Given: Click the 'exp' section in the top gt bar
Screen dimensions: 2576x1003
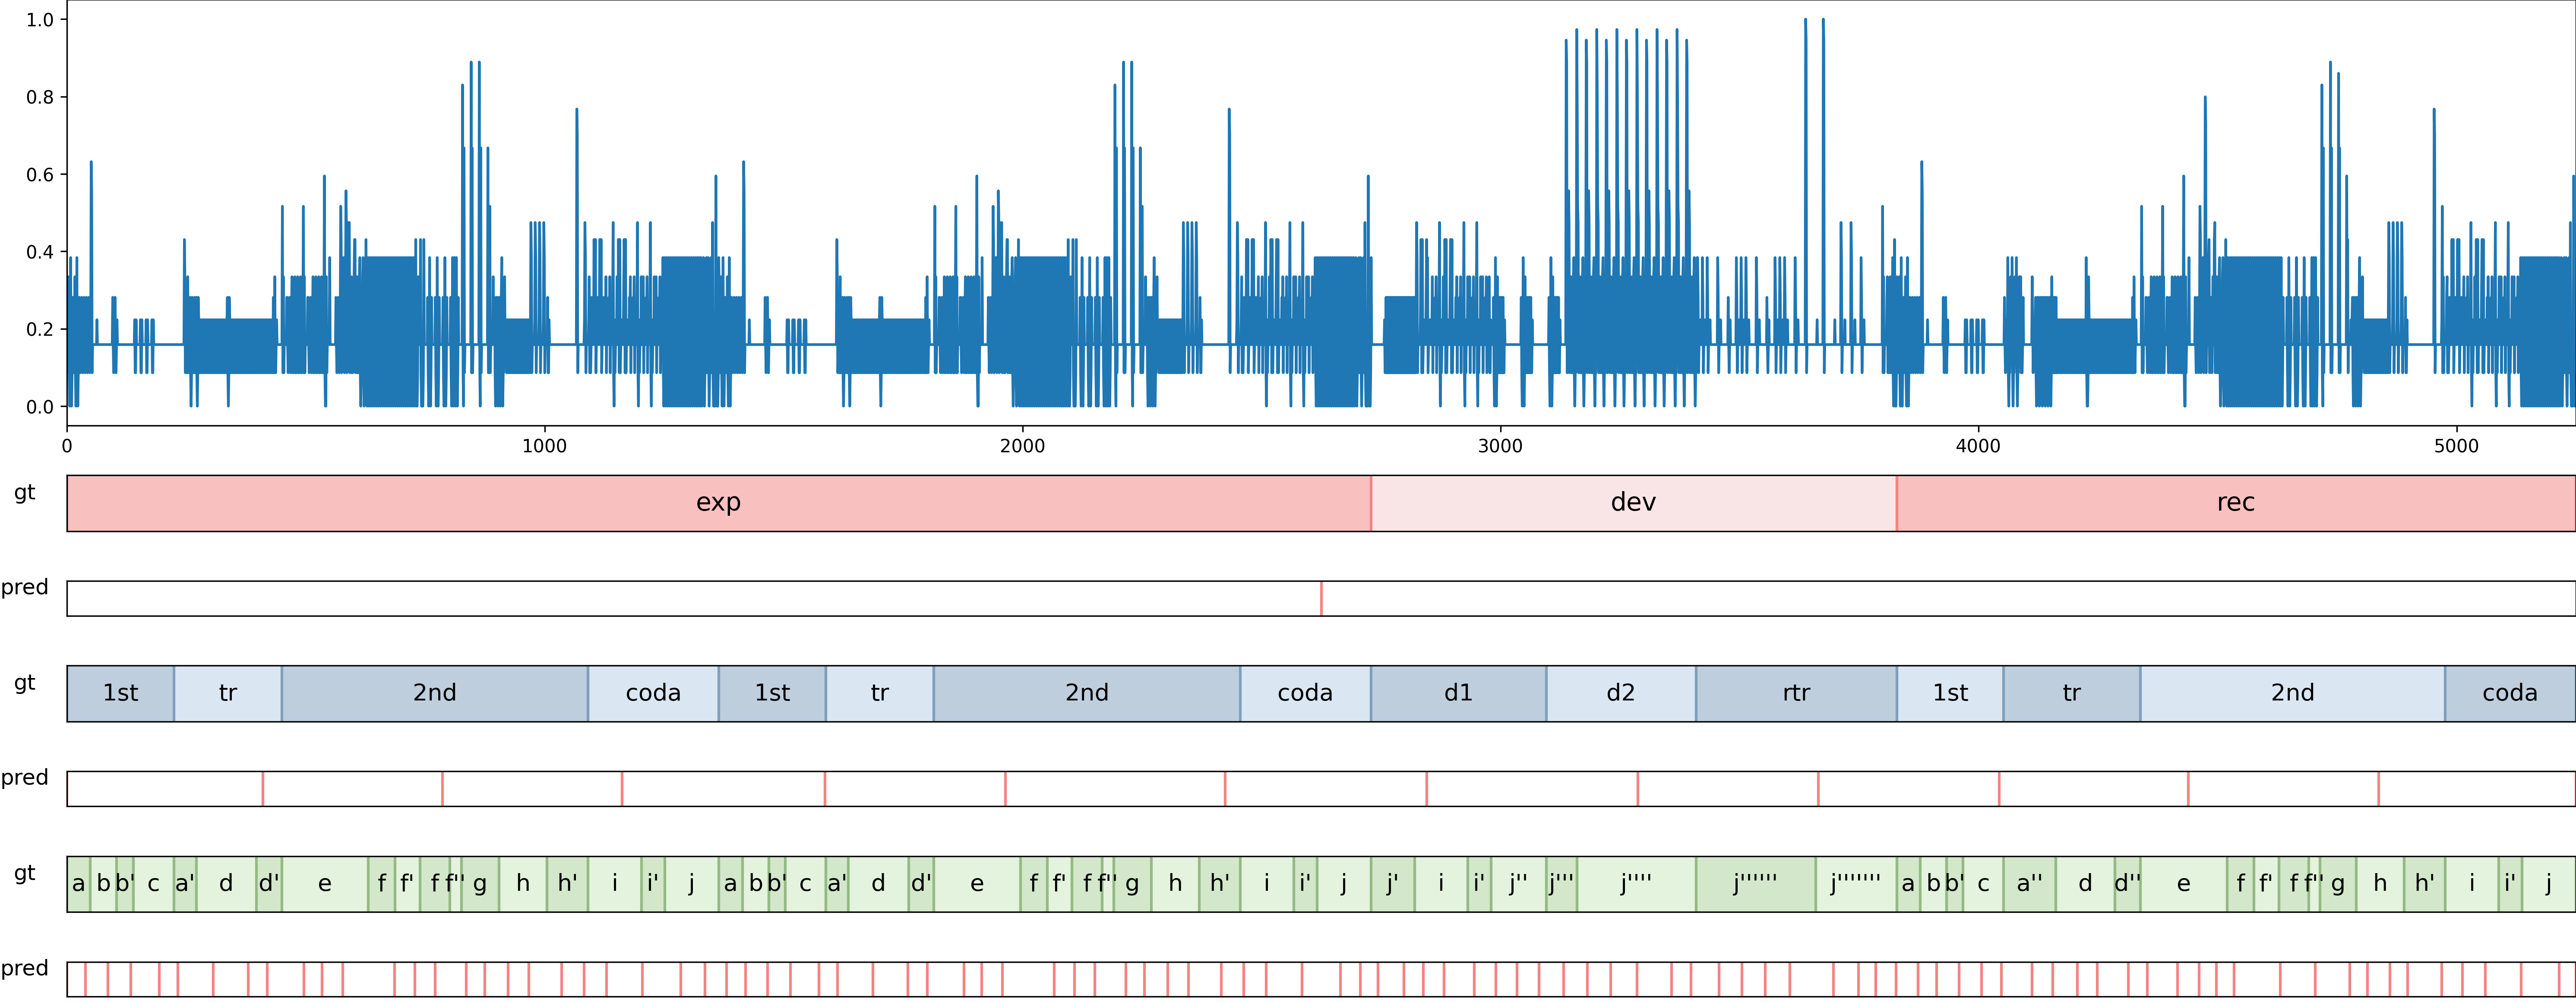Looking at the screenshot, I should click(718, 503).
